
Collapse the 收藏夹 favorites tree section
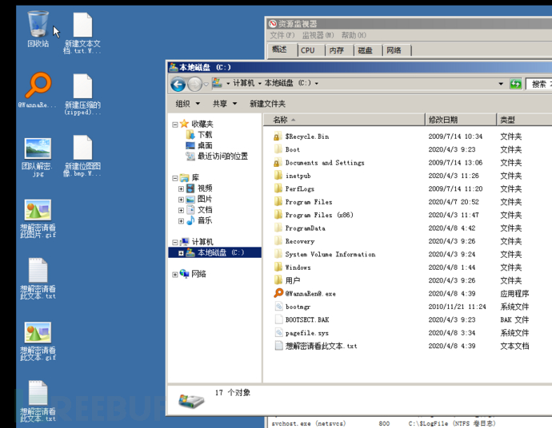pos(175,125)
